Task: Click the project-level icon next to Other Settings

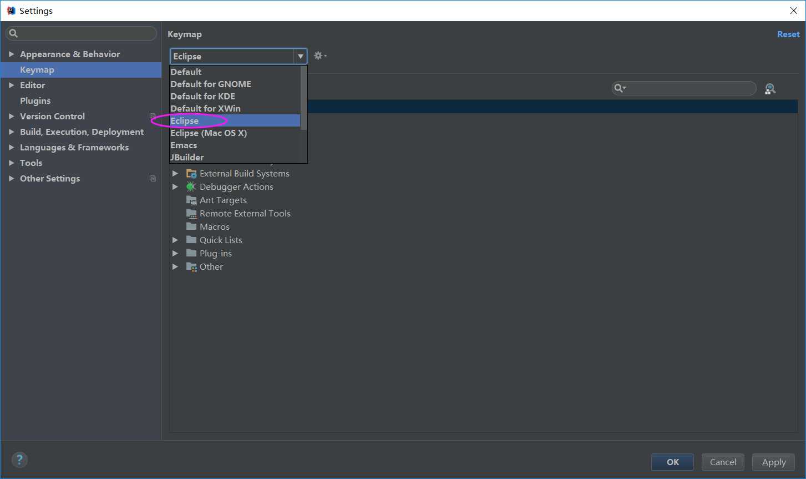Action: point(153,179)
